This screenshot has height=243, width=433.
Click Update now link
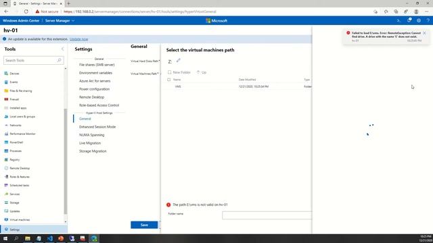tap(78, 39)
